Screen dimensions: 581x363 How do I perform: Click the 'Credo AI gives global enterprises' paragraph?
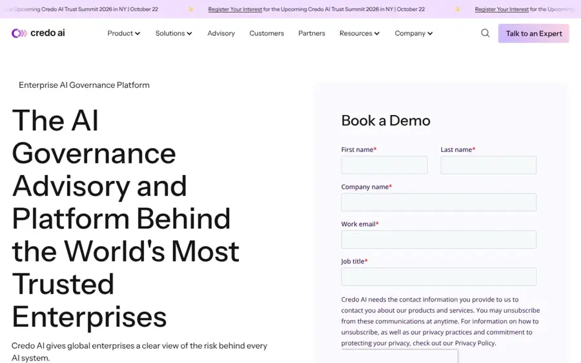(139, 351)
